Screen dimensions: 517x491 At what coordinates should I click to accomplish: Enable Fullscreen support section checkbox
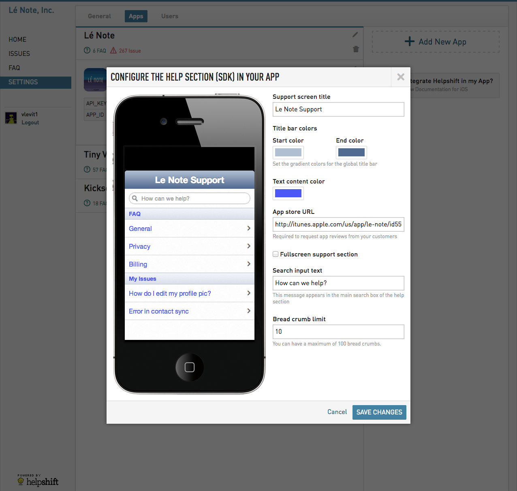276,254
